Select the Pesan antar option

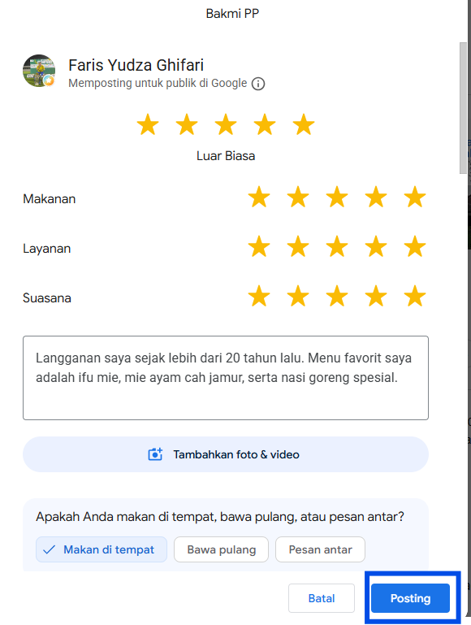click(x=320, y=549)
